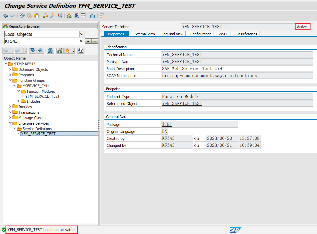Click the Display Object List hierarchy icon
317x234 pixels.
[x=69, y=16]
